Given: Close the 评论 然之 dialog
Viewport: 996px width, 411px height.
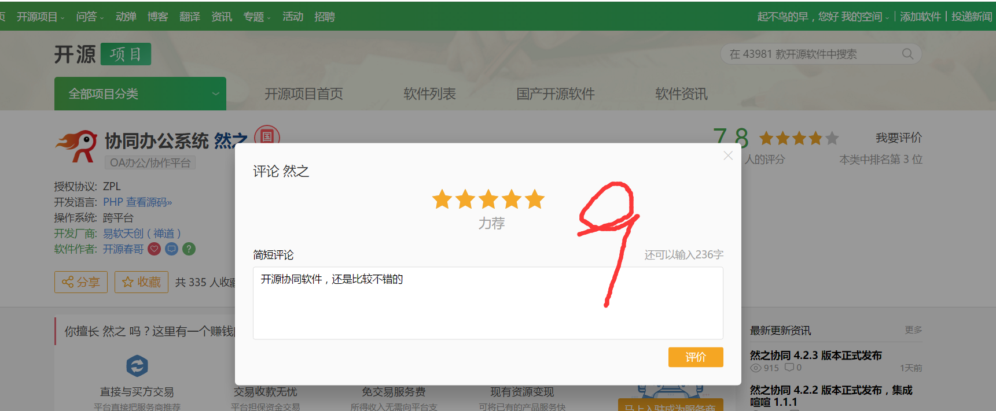Looking at the screenshot, I should pos(728,155).
